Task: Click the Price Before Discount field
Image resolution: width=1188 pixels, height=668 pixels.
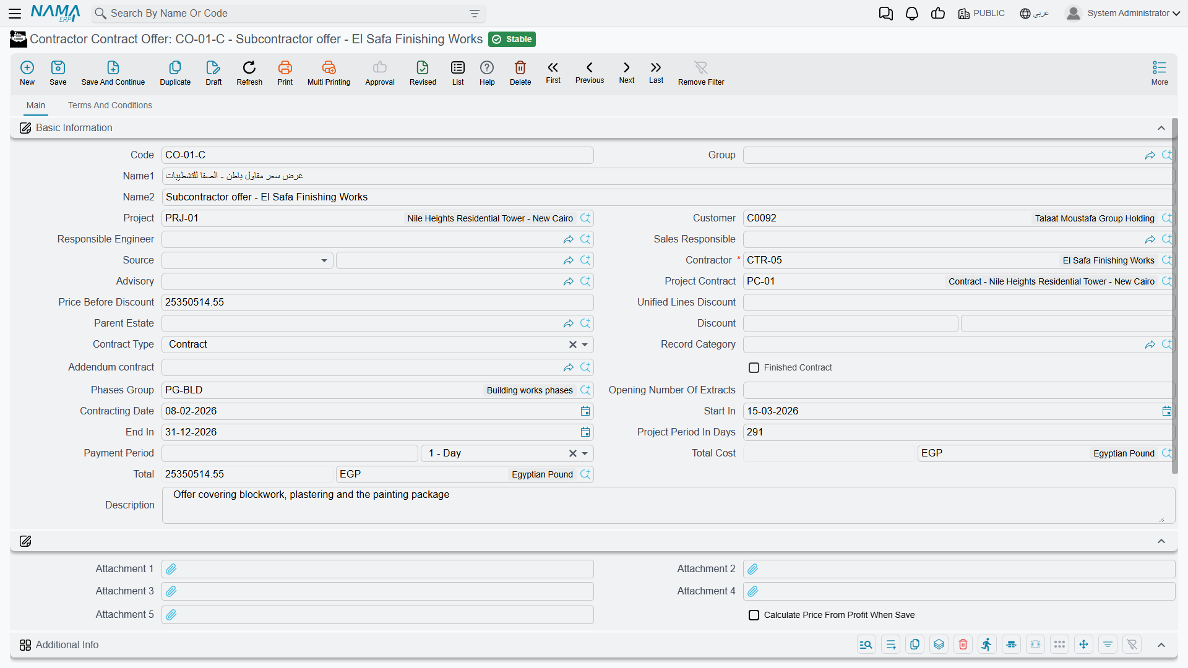Action: pos(377,302)
